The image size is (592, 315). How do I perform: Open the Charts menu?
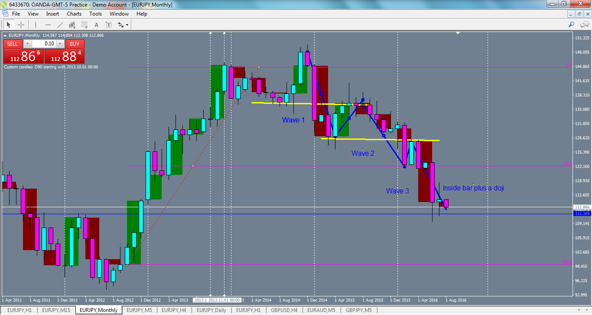(x=74, y=13)
